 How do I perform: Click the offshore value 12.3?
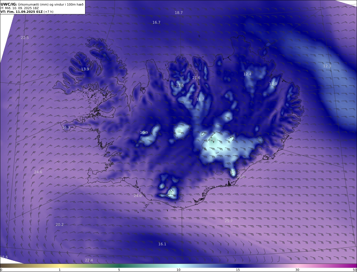tap(327, 66)
